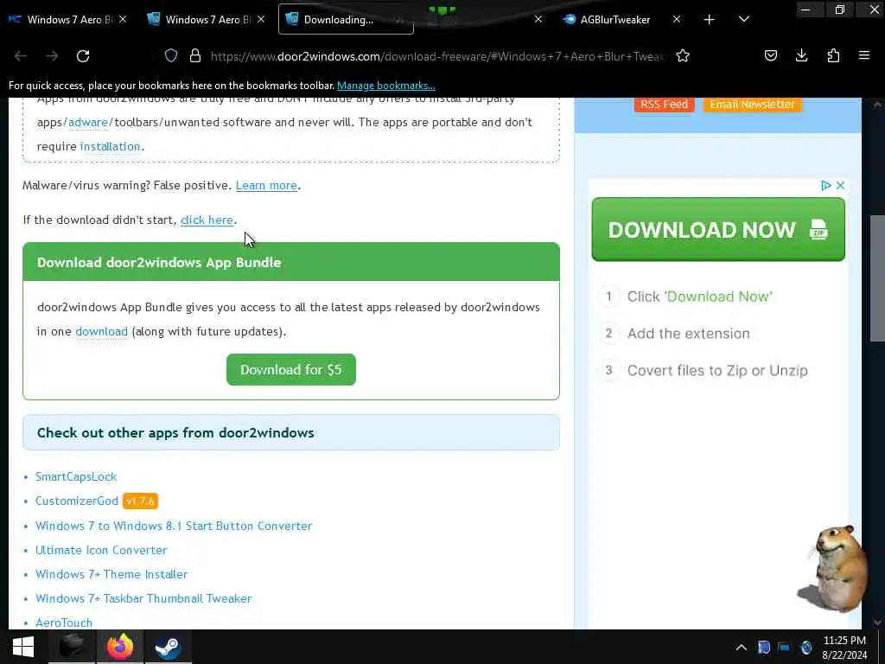Open the tracking protection shield icon
This screenshot has width=885, height=664.
171,55
